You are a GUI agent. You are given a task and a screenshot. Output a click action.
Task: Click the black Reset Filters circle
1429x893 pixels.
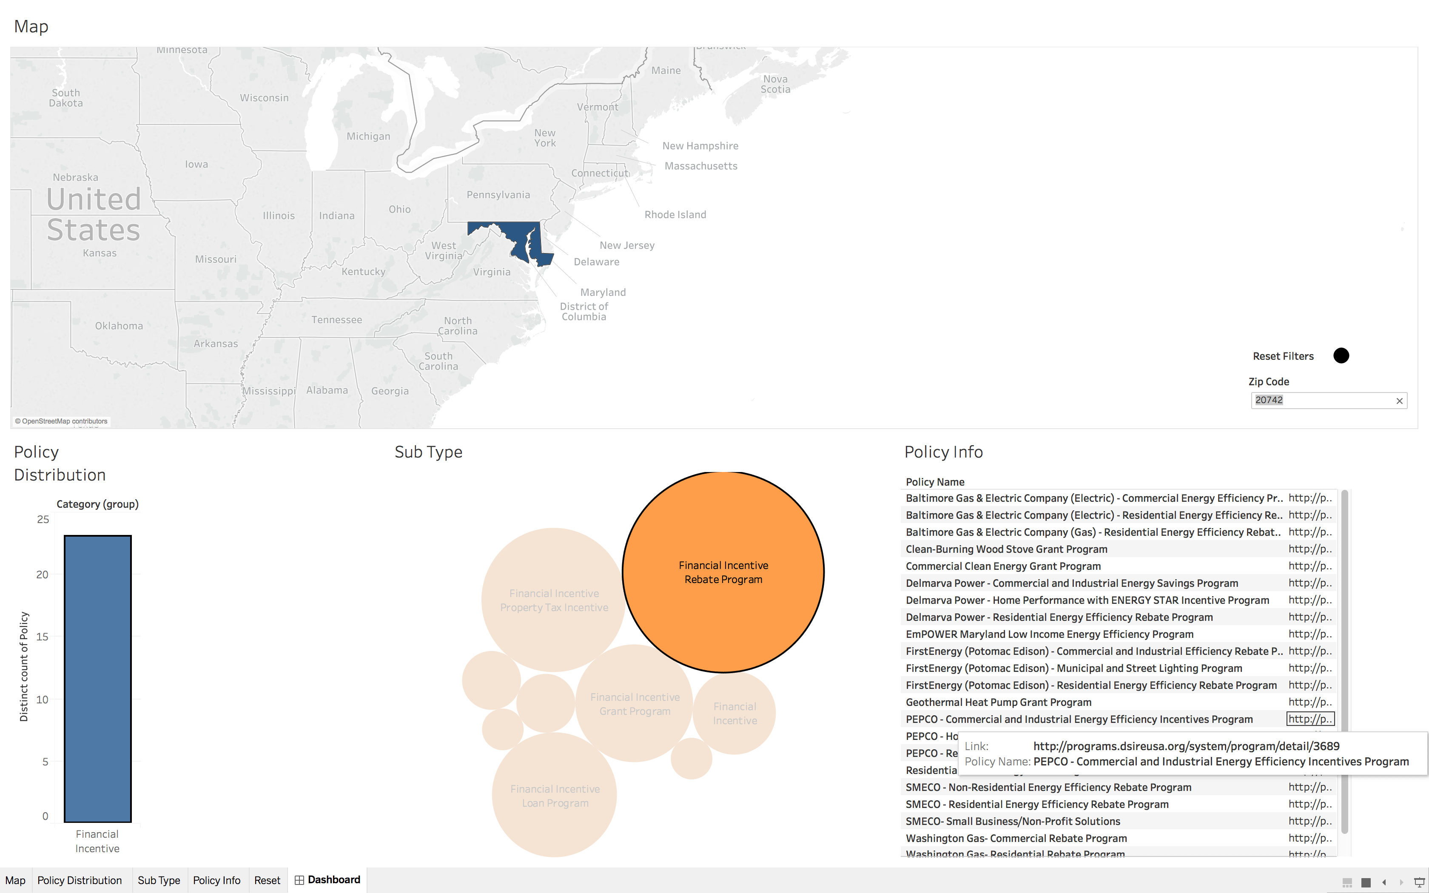[x=1341, y=355]
